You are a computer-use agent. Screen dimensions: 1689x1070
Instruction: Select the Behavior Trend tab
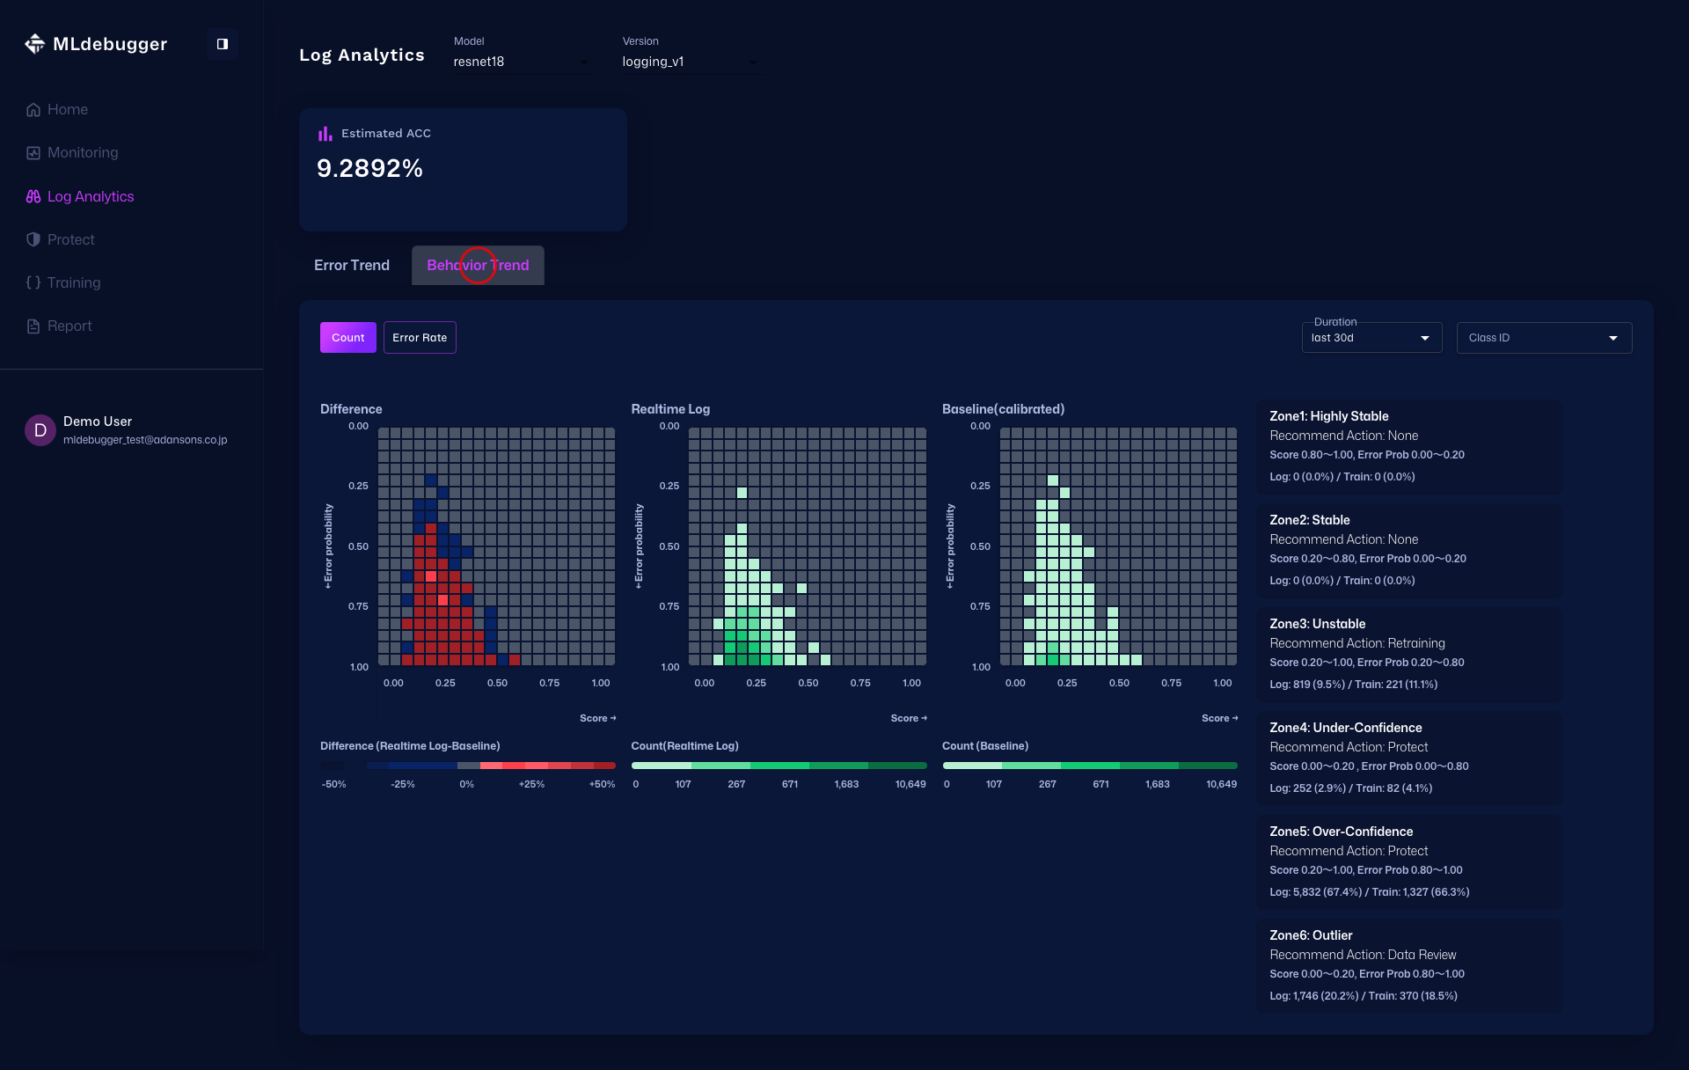478,265
